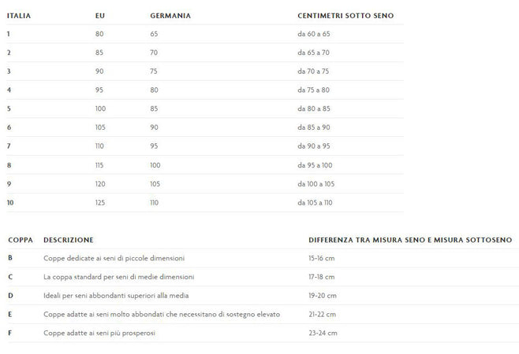Select the 23-24 cm value
Viewport: 519px width, 354px height.
click(x=323, y=333)
